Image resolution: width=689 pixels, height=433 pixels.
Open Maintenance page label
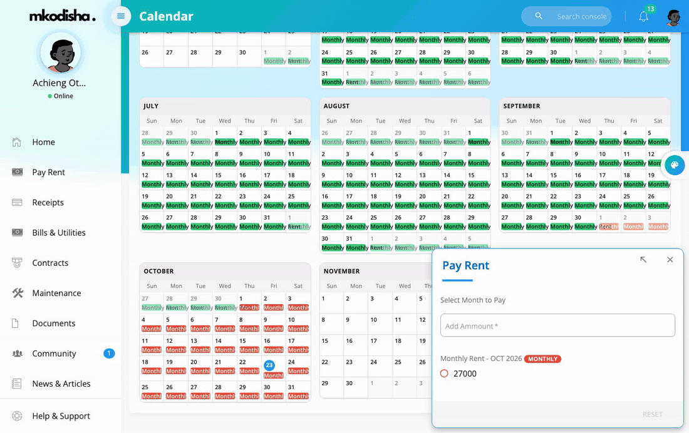pos(56,293)
